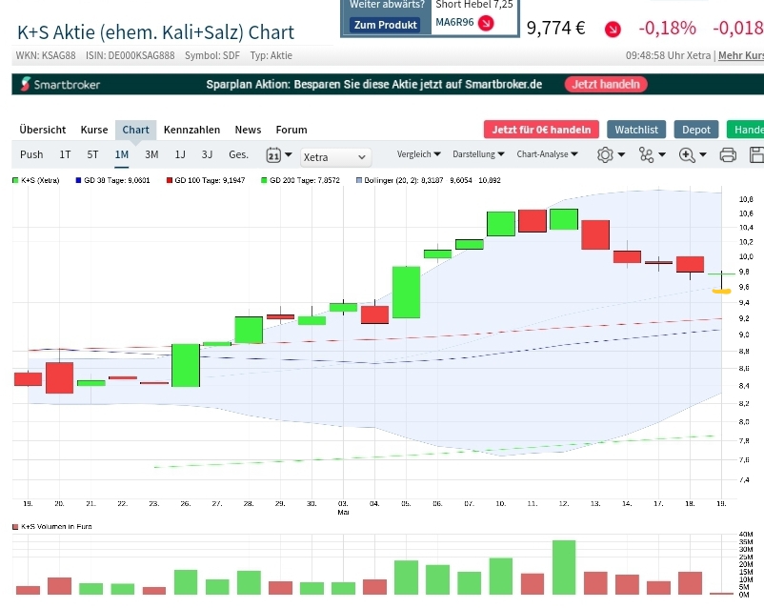This screenshot has width=764, height=608.
Task: Select the Ges. full history timeframe
Action: pyautogui.click(x=238, y=154)
